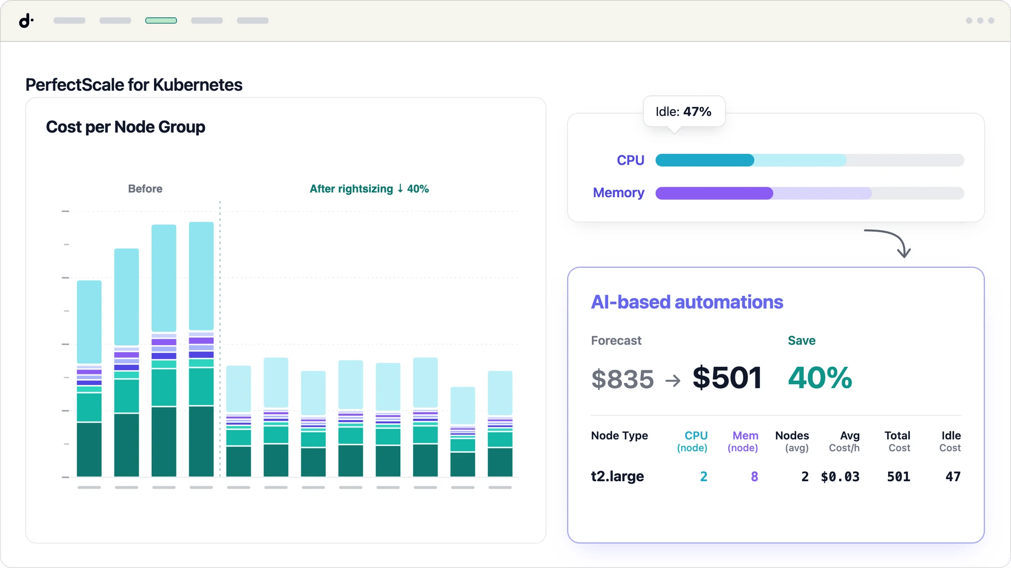Click 'After rightsizing ↓ 40%' label
Viewport: 1011px width, 568px height.
pos(369,189)
